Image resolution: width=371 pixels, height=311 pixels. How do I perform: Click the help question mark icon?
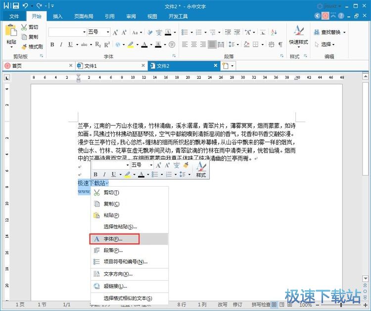pos(341,16)
